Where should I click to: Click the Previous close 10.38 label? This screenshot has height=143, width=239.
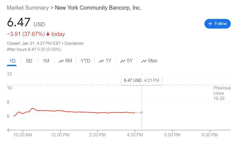tap(222, 93)
